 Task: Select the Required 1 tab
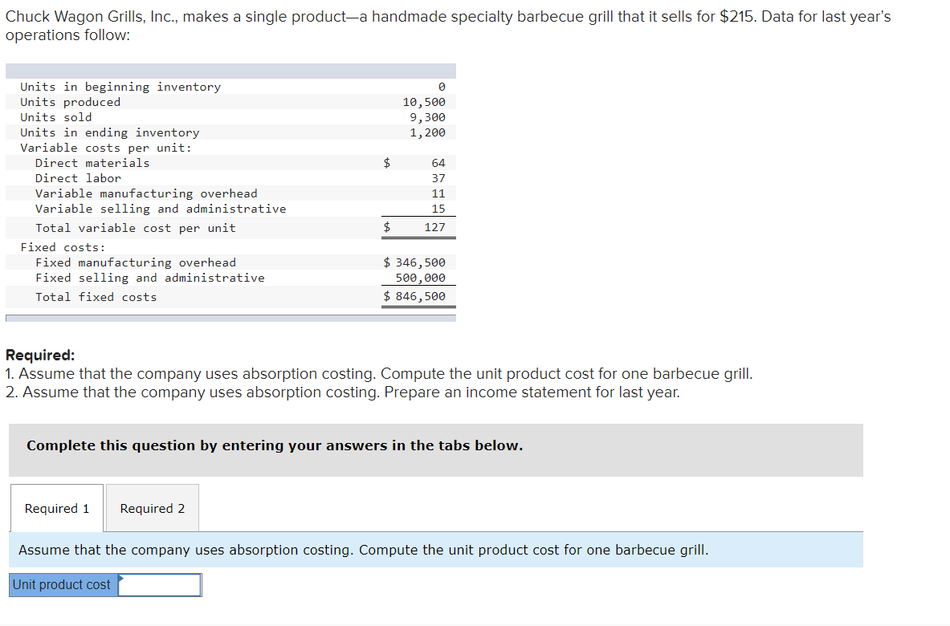55,508
